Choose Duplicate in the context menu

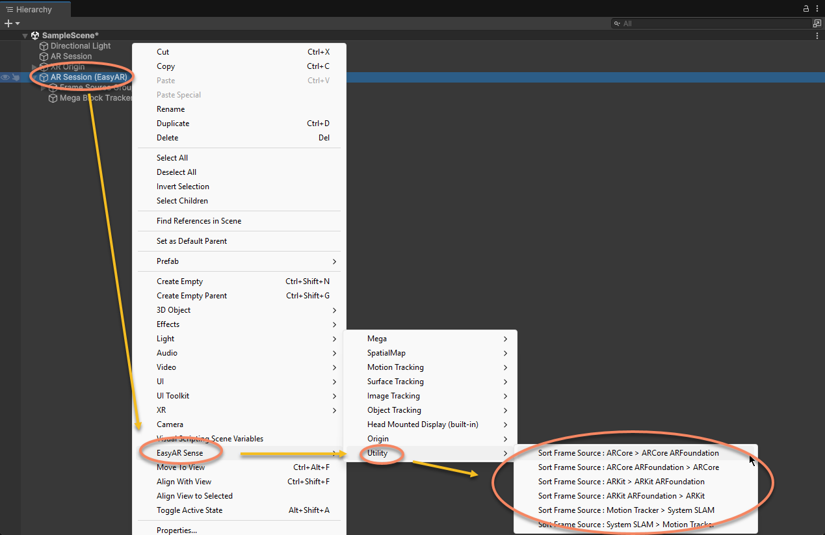pos(239,124)
